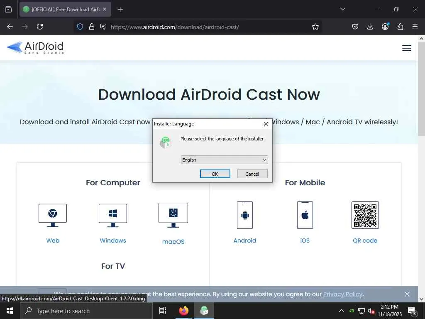This screenshot has width=425, height=319.
Task: Open the Pocket save icon in toolbar
Action: (x=355, y=27)
